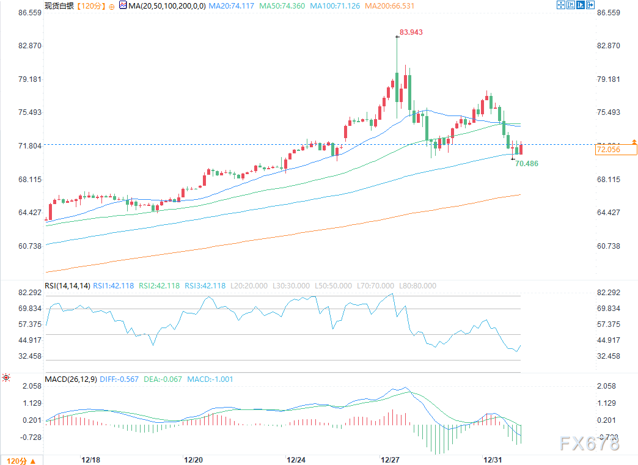Select the RSI(14,14,14) indicator label

tap(67, 285)
